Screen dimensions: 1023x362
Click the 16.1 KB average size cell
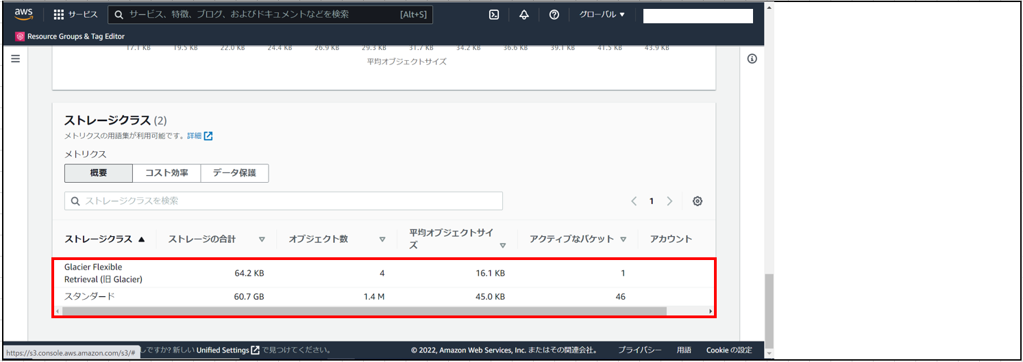[x=491, y=273]
